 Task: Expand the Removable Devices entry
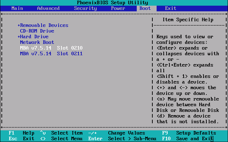43,25
